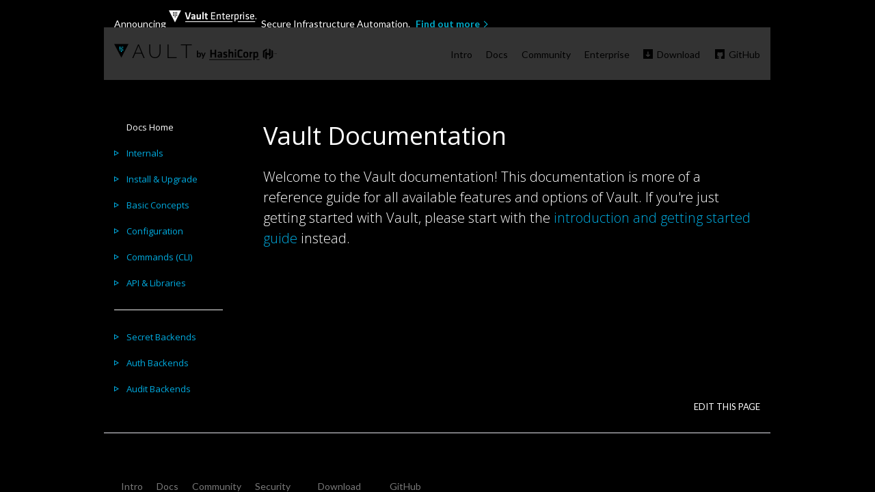Screen dimensions: 875x492
Task: Open the Auth Backends sidebar link
Action: 157,363
